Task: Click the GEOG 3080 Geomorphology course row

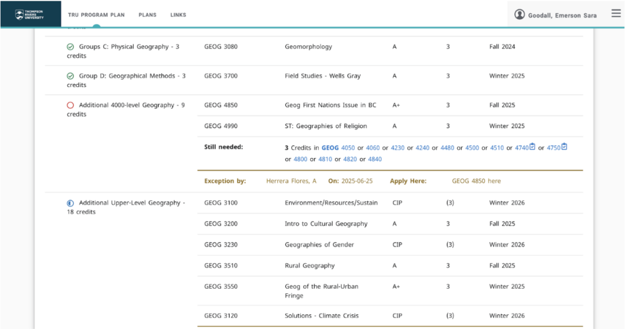Action: tap(308, 47)
